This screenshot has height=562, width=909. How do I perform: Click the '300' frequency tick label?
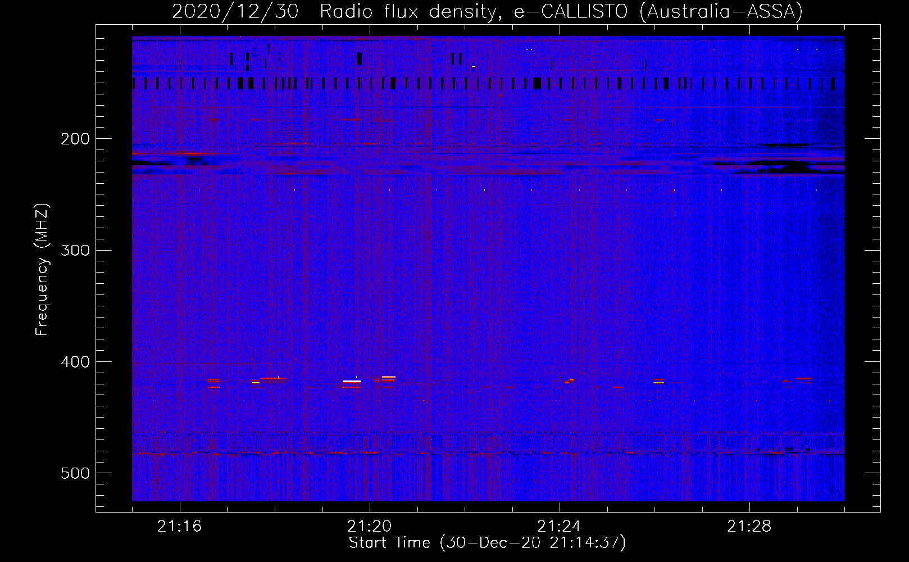(x=75, y=250)
